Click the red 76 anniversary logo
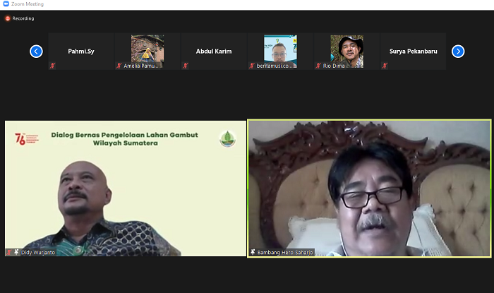 27,139
